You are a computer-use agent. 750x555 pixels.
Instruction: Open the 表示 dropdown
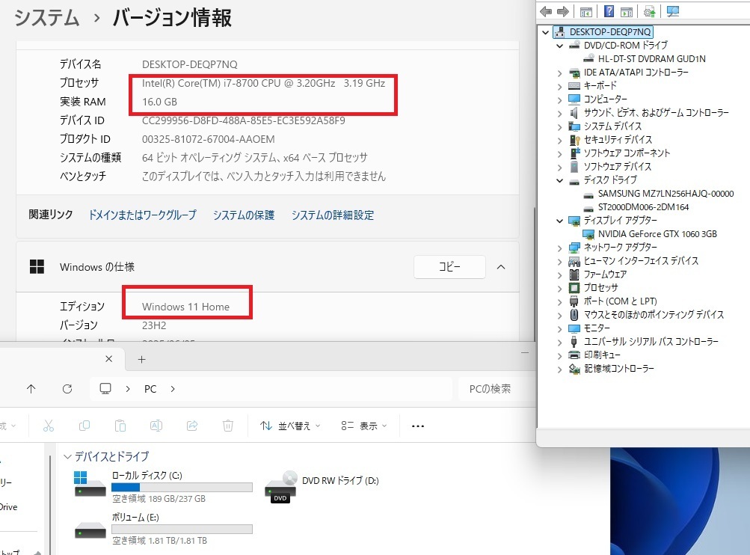tap(364, 426)
